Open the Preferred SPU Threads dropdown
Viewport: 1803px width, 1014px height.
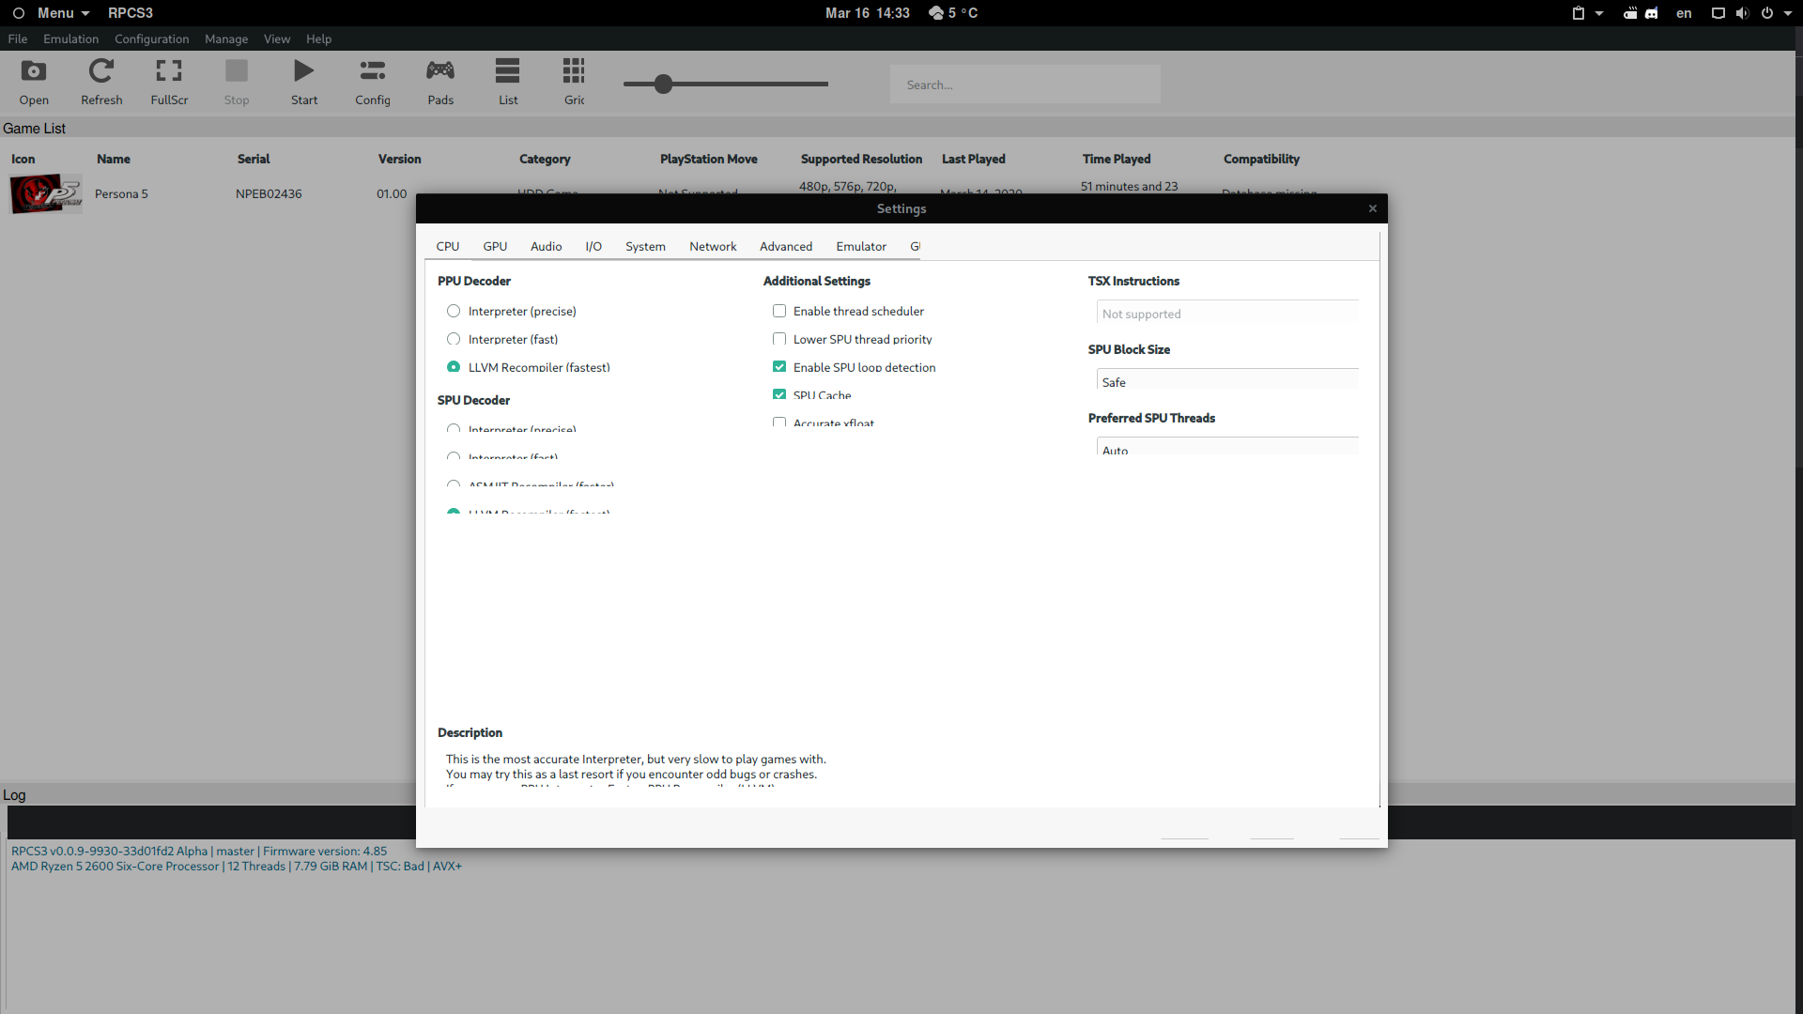(1226, 449)
